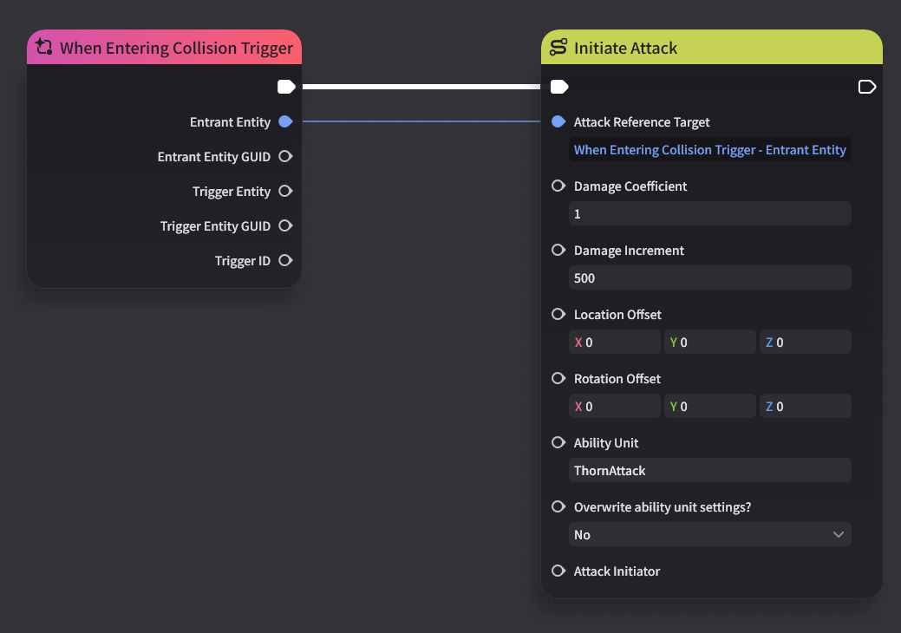Click the linked Entrant Entity reference text
This screenshot has height=633, width=901.
[709, 150]
